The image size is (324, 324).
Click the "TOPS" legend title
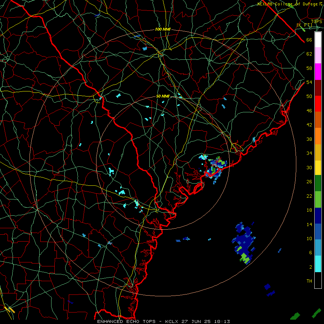316,21
